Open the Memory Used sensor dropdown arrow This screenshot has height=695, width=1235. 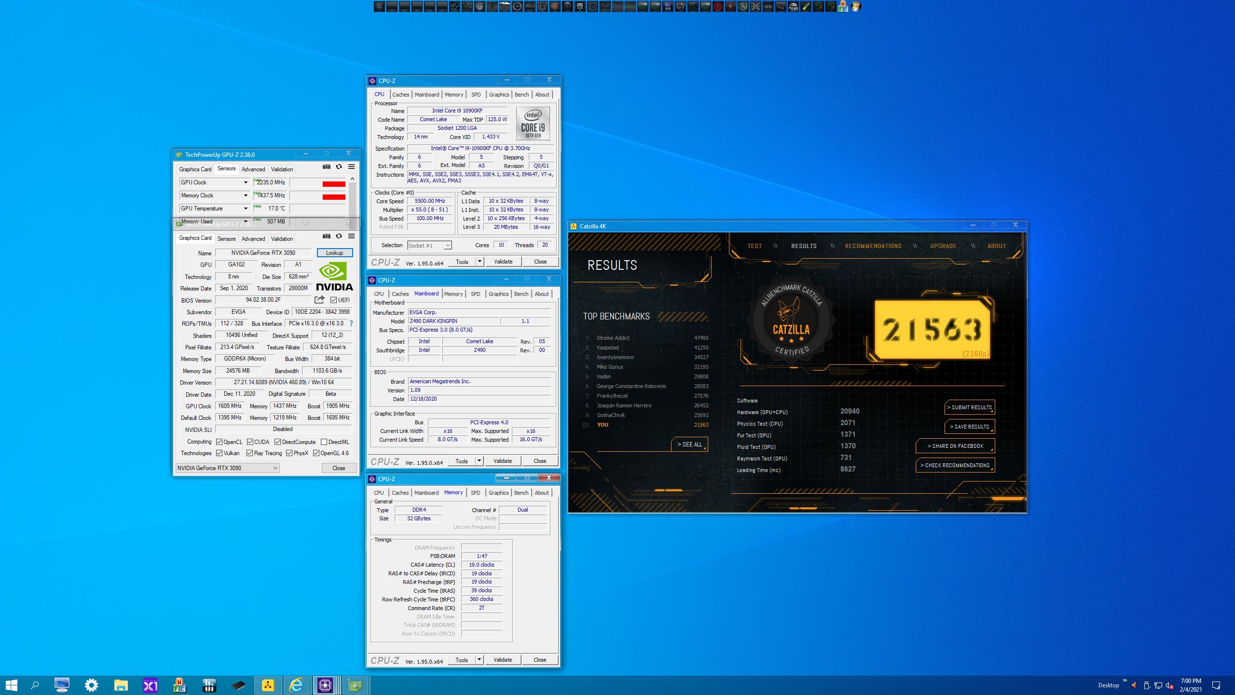[245, 221]
